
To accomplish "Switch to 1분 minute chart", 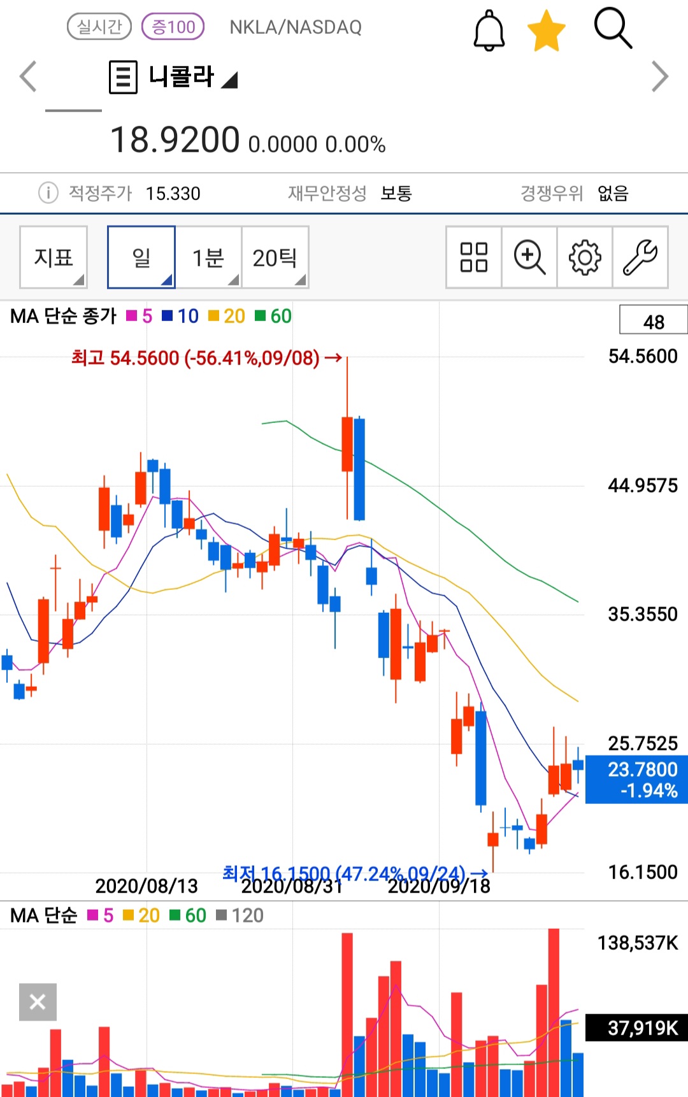I will pyautogui.click(x=208, y=257).
